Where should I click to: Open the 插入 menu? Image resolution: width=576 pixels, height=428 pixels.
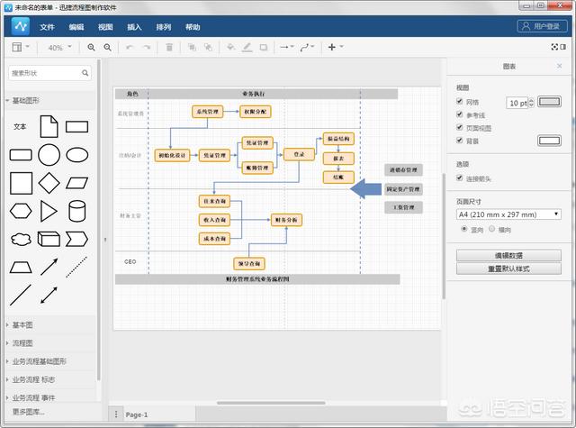coord(133,27)
